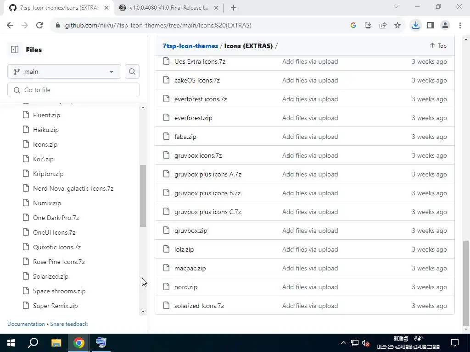Open everforest.zip in file list
Image resolution: width=470 pixels, height=352 pixels.
pyautogui.click(x=193, y=118)
